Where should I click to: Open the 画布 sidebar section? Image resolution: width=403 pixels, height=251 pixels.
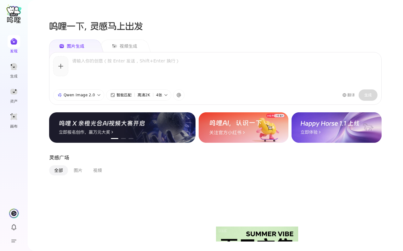(14, 120)
